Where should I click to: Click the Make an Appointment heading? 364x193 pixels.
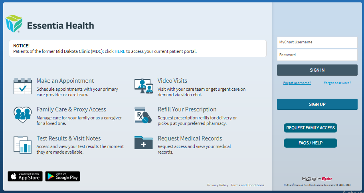[65, 81]
